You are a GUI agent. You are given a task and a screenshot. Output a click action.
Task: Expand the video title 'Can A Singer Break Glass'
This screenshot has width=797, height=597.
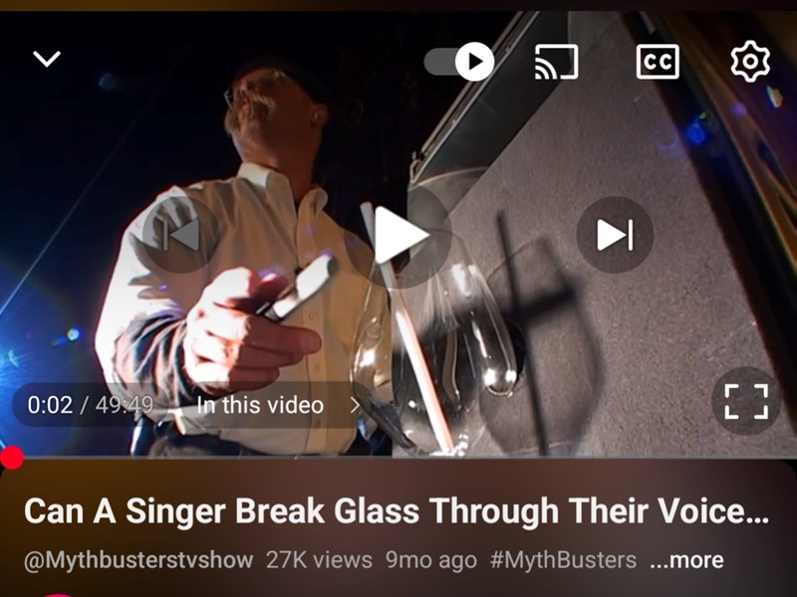coord(396,510)
